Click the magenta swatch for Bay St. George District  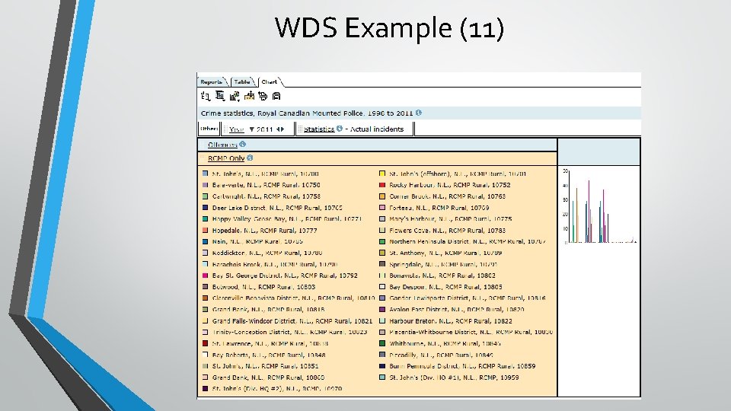[x=205, y=276]
